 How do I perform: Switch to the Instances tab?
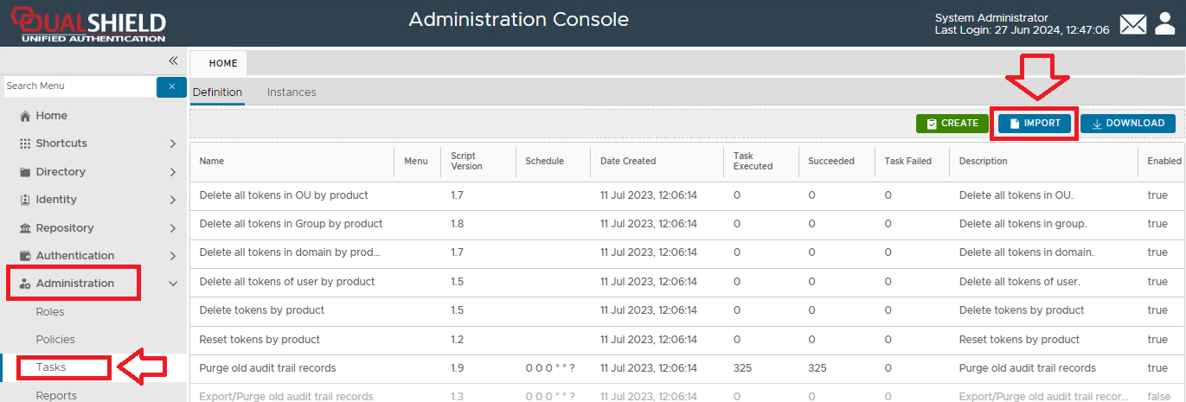292,93
